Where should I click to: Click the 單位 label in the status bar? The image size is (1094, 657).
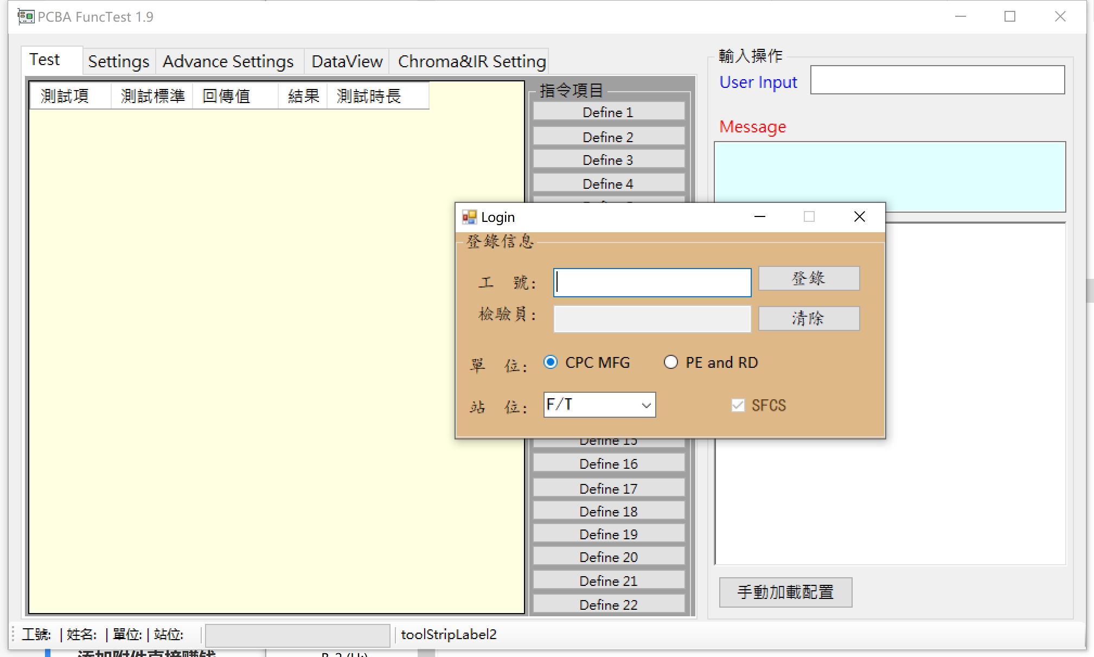pos(127,634)
